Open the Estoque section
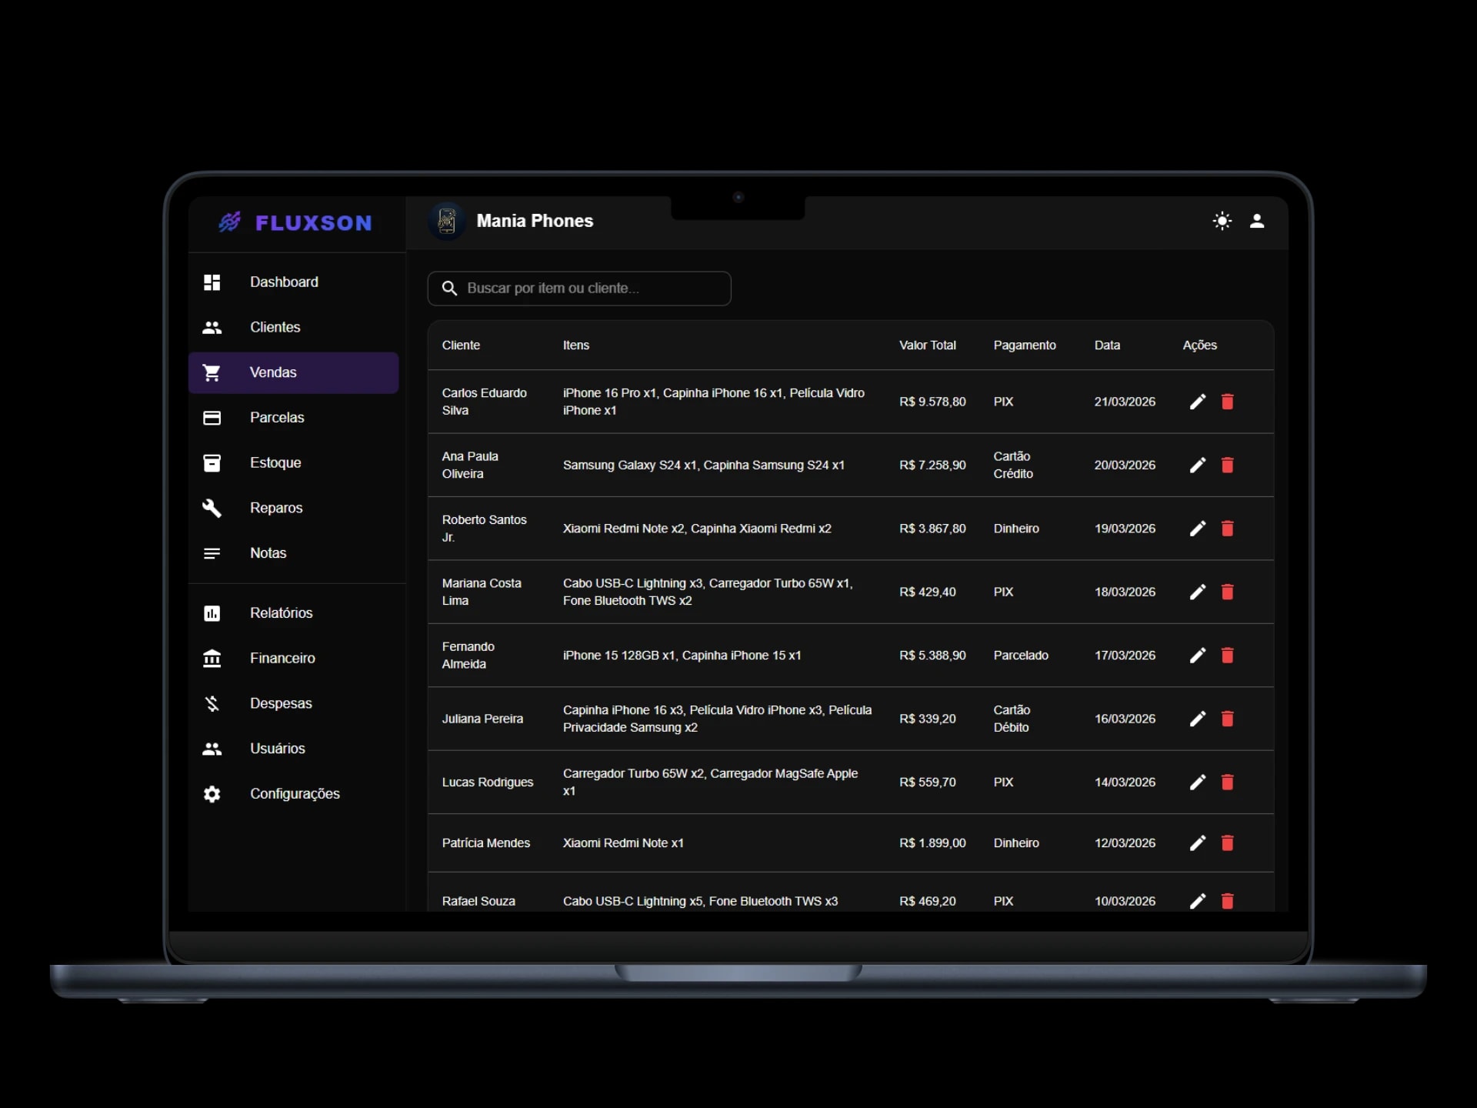This screenshot has width=1477, height=1108. 275,462
